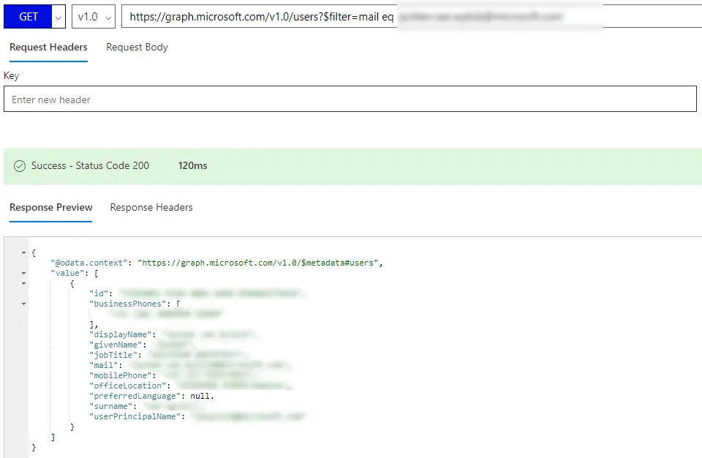702x458 pixels.
Task: Click the "surname" key in response
Action: [x=110, y=407]
